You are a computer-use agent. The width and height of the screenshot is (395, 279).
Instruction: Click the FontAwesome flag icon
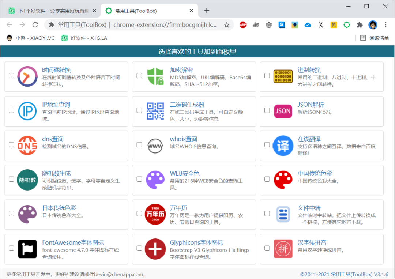click(x=27, y=249)
